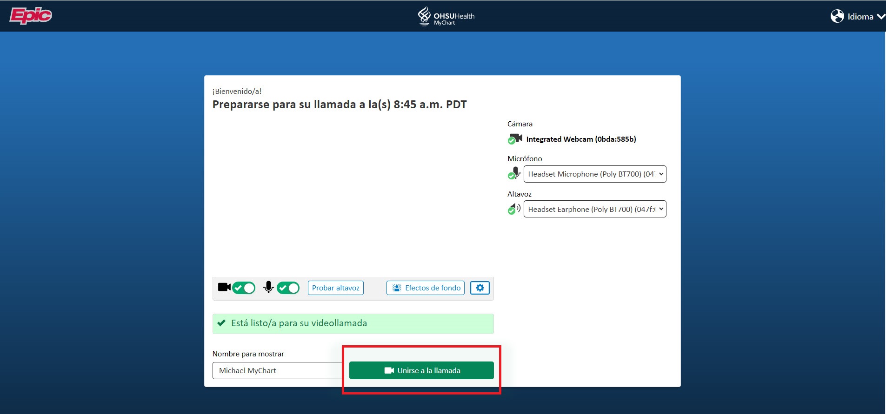Viewport: 886px width, 414px height.
Task: Click the webcam status icon under Cámara
Action: pyautogui.click(x=514, y=139)
